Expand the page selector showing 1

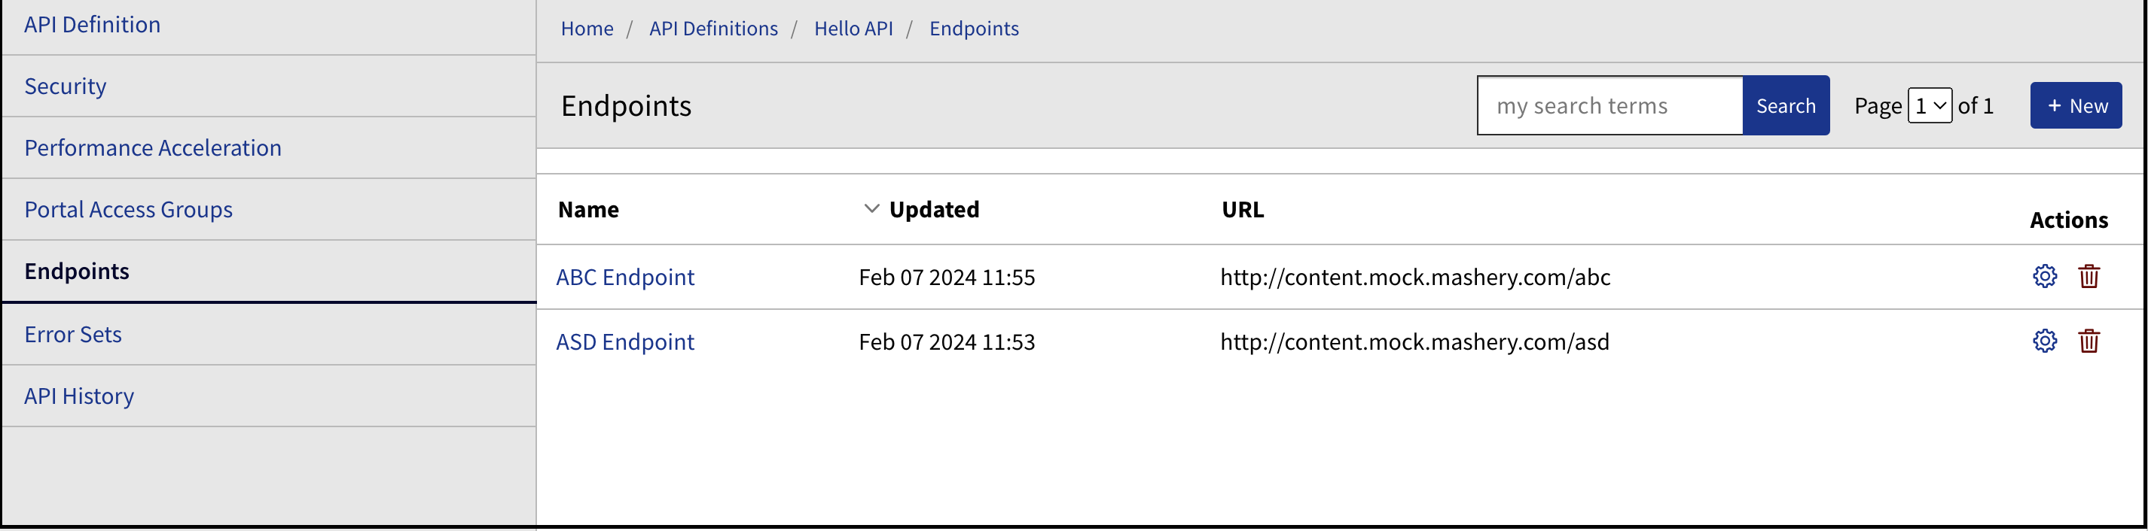pos(1930,106)
